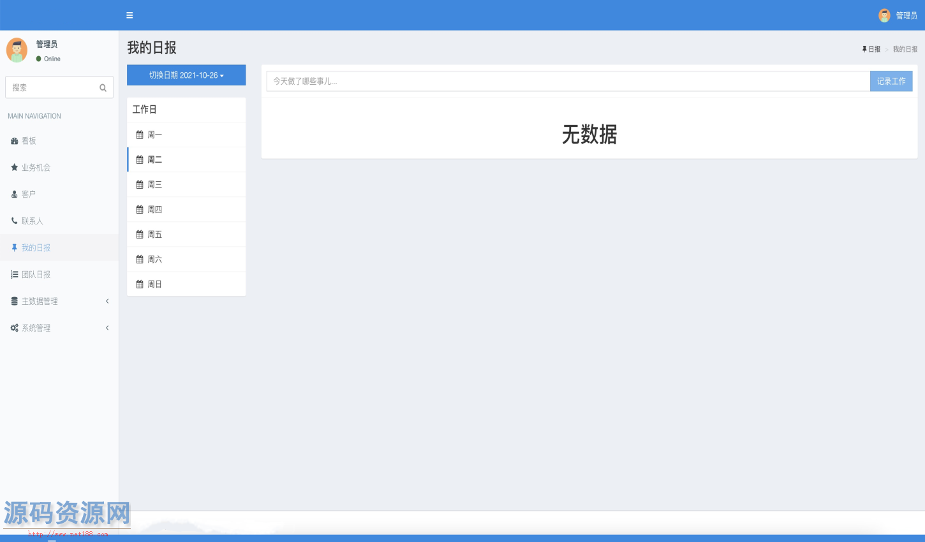This screenshot has width=925, height=542.
Task: Click the Online status indicator
Action: [48, 59]
